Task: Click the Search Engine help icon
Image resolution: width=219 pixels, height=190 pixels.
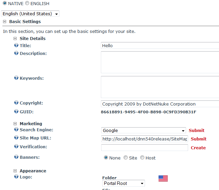Action: pos(16,130)
